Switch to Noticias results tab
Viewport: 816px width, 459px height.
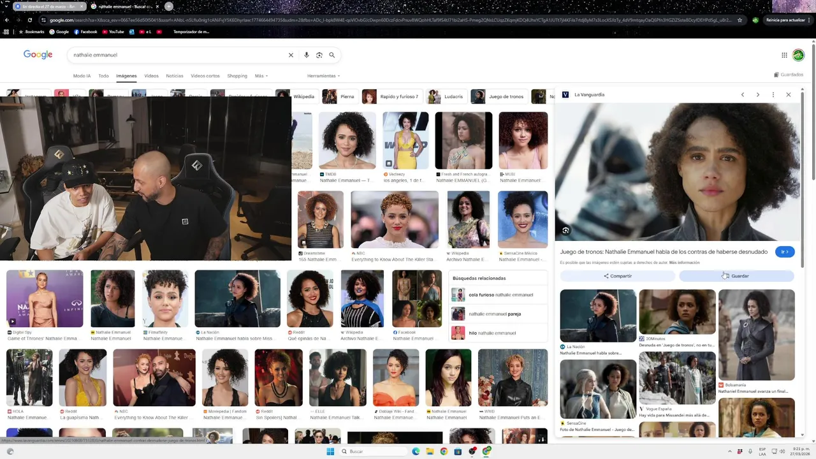tap(175, 76)
